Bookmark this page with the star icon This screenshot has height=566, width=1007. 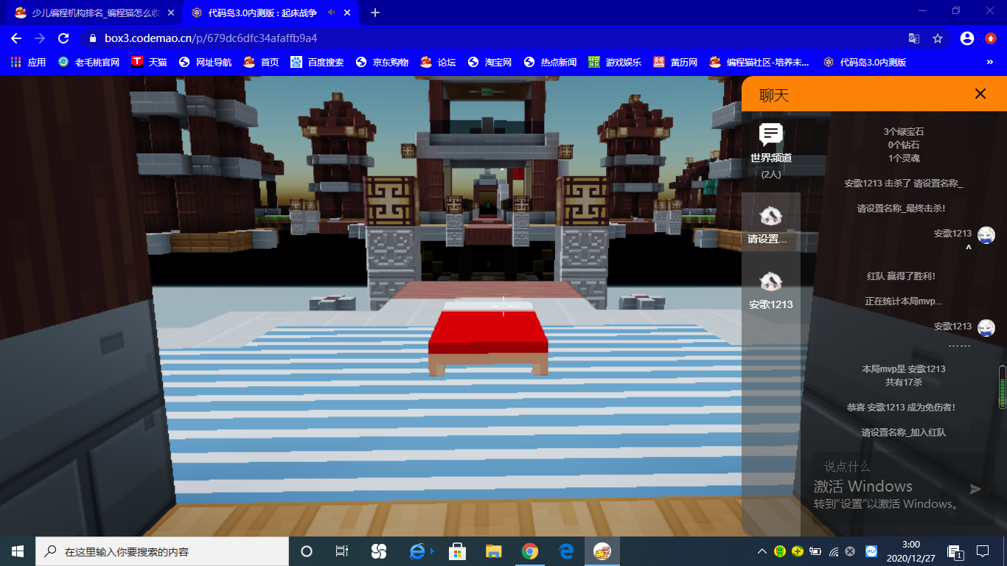(x=938, y=38)
